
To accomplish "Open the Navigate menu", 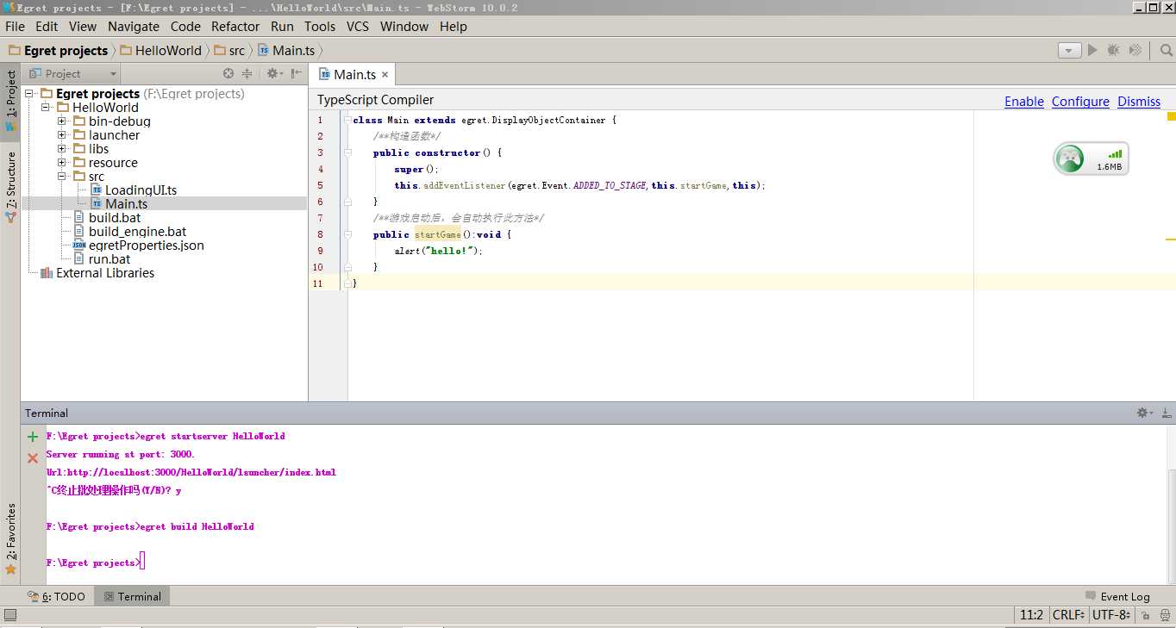I will click(x=133, y=27).
